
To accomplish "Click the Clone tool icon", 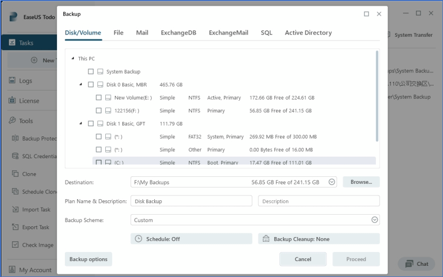I will click(16, 174).
